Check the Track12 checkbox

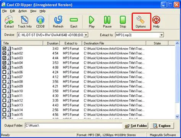click(4, 100)
